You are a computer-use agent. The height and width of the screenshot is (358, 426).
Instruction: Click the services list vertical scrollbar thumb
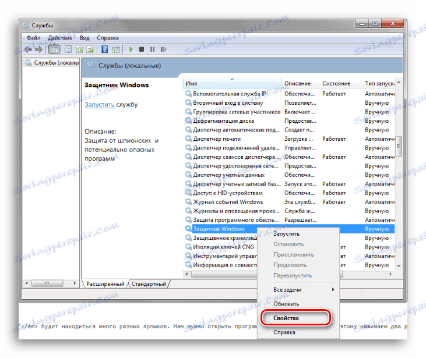click(399, 146)
